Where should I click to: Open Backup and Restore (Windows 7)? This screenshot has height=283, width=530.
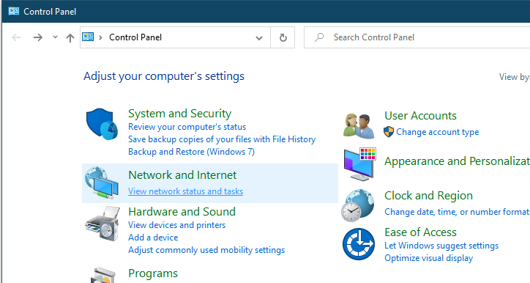pyautogui.click(x=191, y=152)
